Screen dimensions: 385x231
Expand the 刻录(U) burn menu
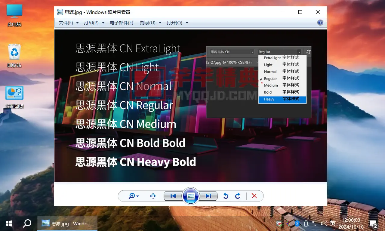[151, 23]
